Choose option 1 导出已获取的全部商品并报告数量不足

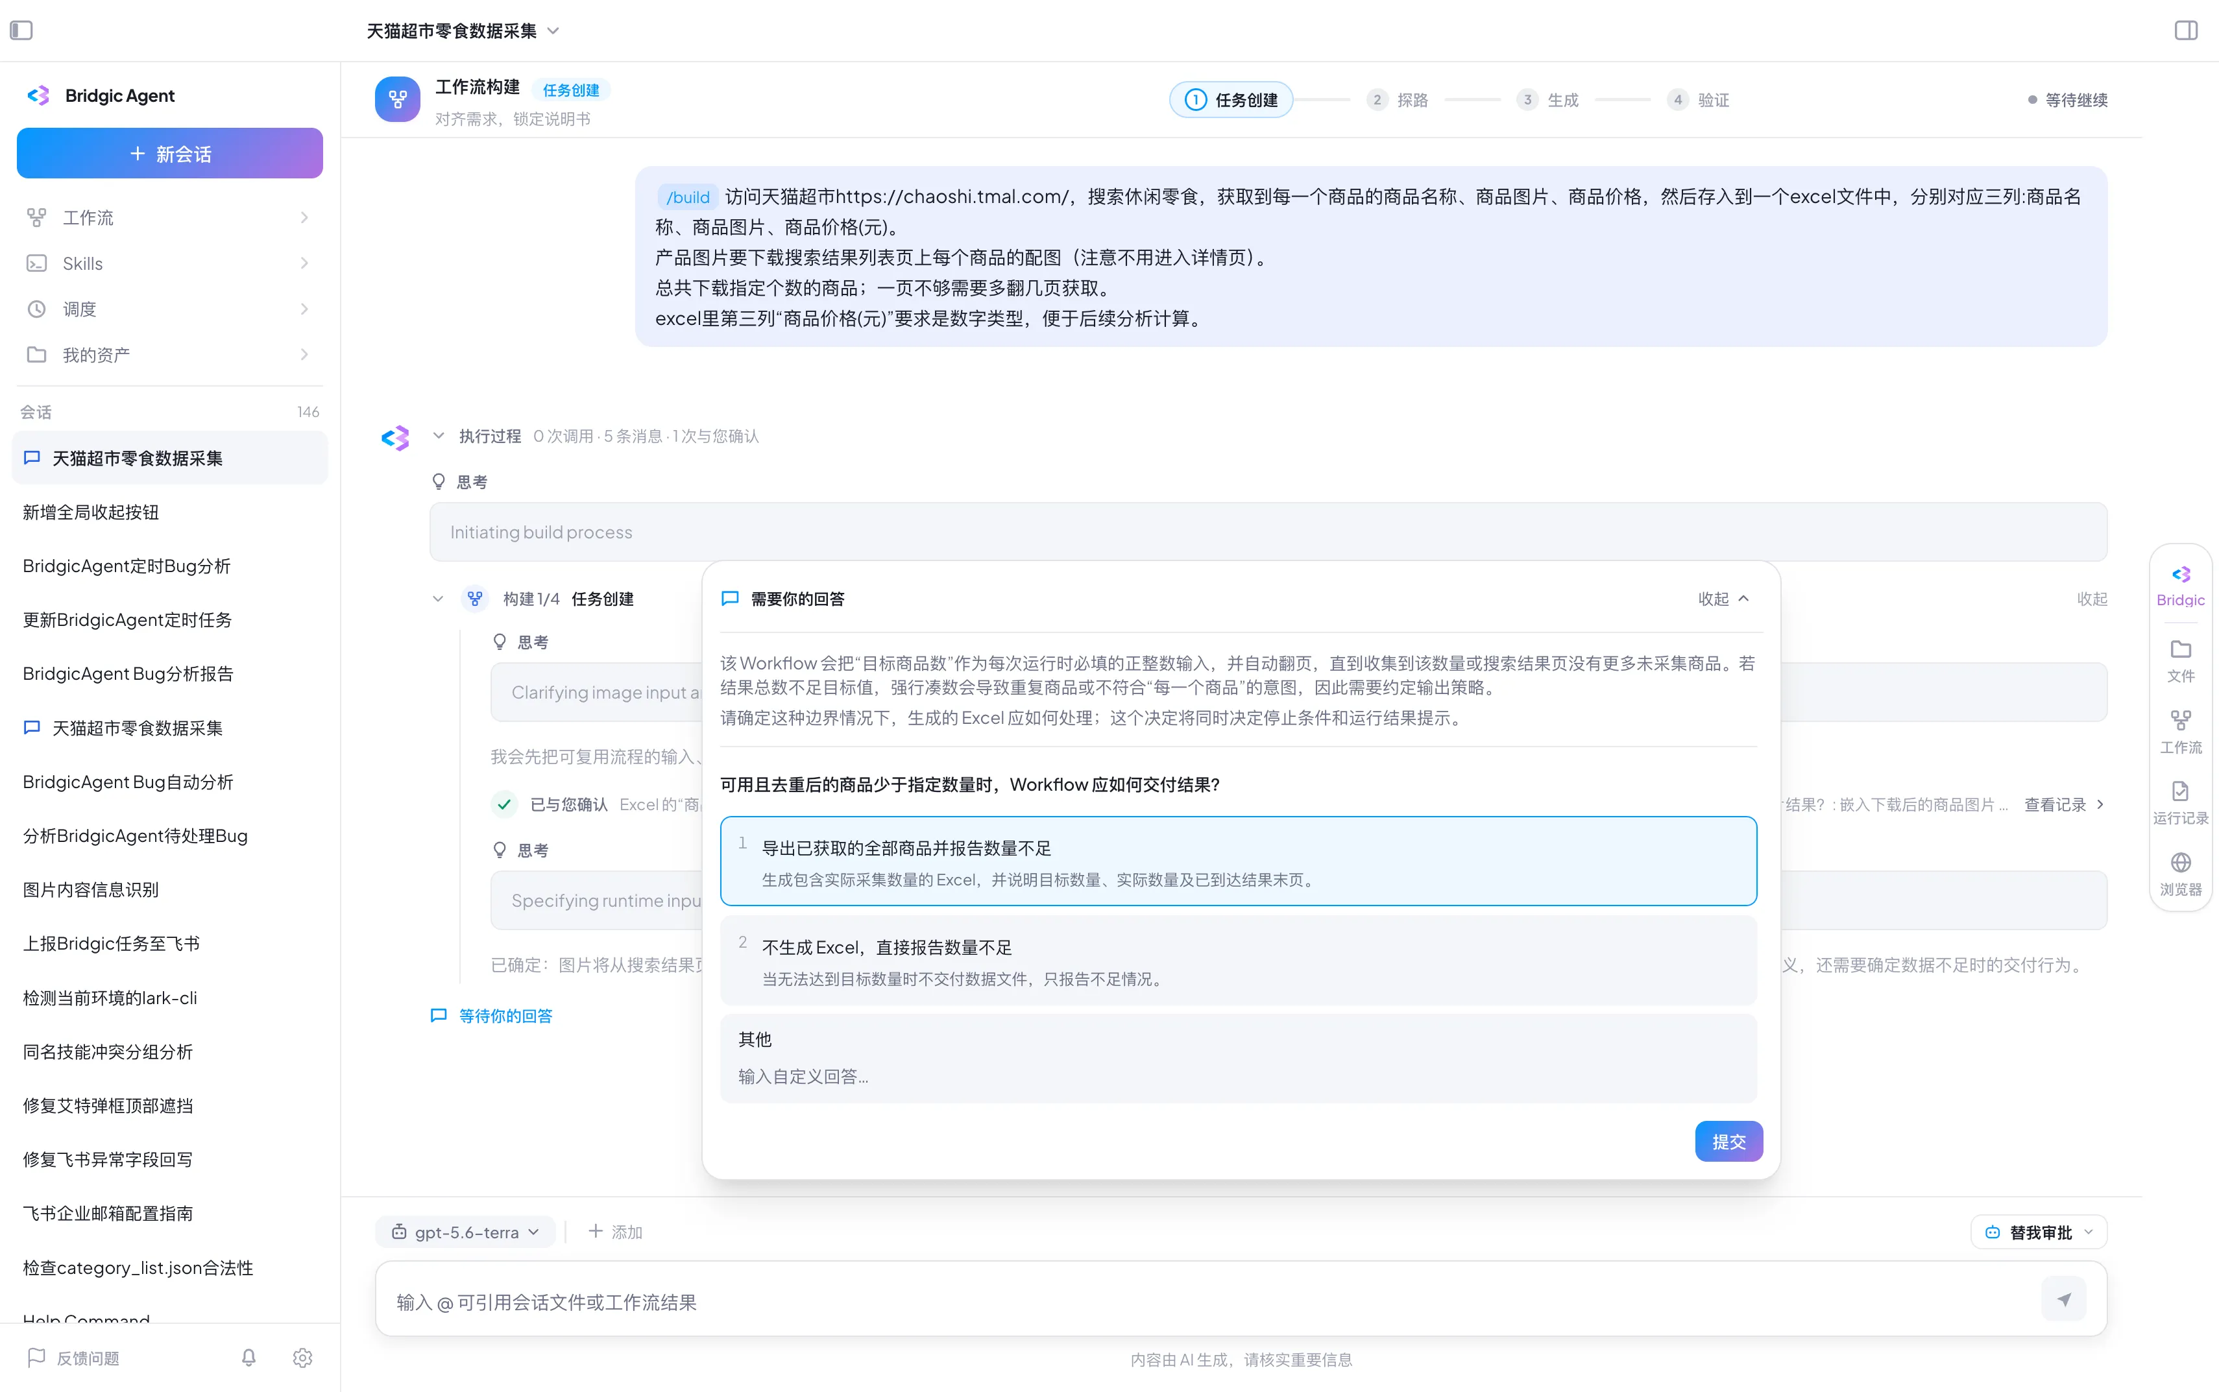point(1239,861)
